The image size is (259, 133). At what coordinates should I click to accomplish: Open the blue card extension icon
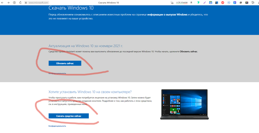click(211, 3)
